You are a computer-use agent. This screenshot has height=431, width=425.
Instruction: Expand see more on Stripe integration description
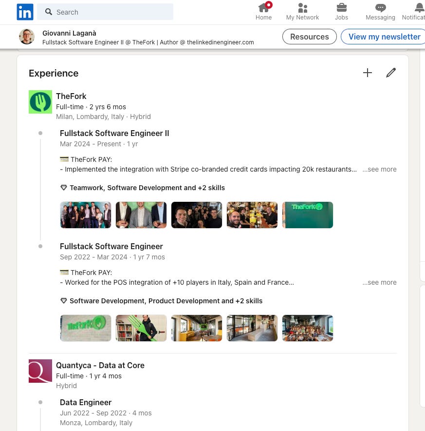379,169
